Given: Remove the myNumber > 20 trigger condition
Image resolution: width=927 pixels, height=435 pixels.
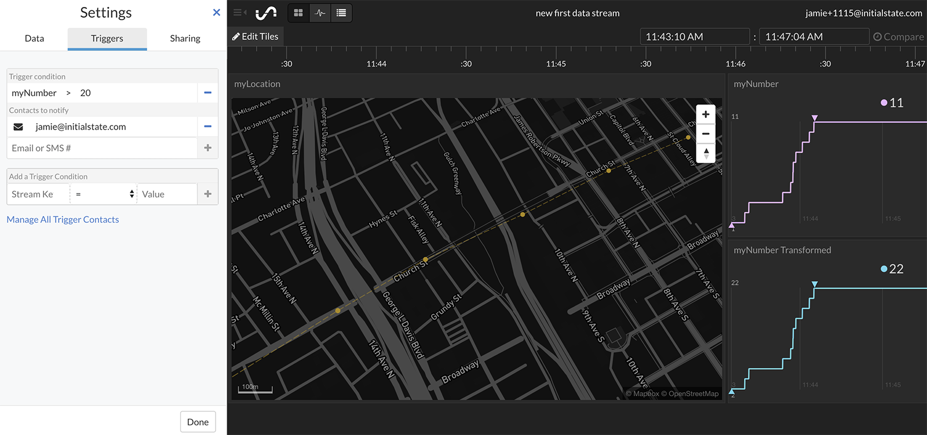Looking at the screenshot, I should point(207,93).
